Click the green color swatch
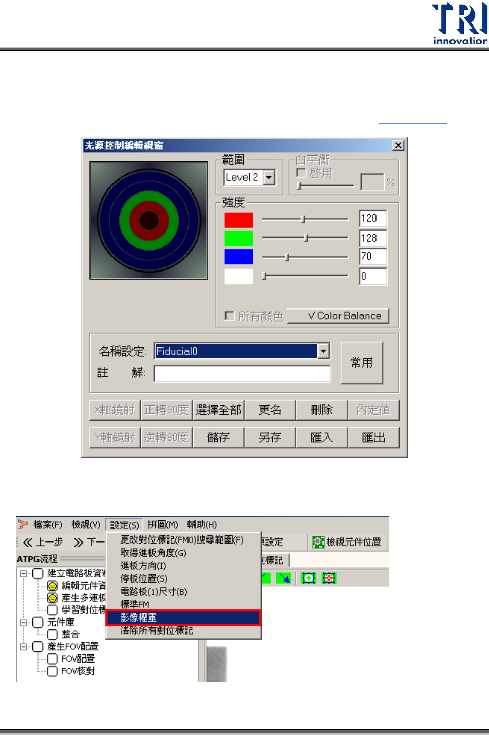This screenshot has width=489, height=735. [x=239, y=238]
